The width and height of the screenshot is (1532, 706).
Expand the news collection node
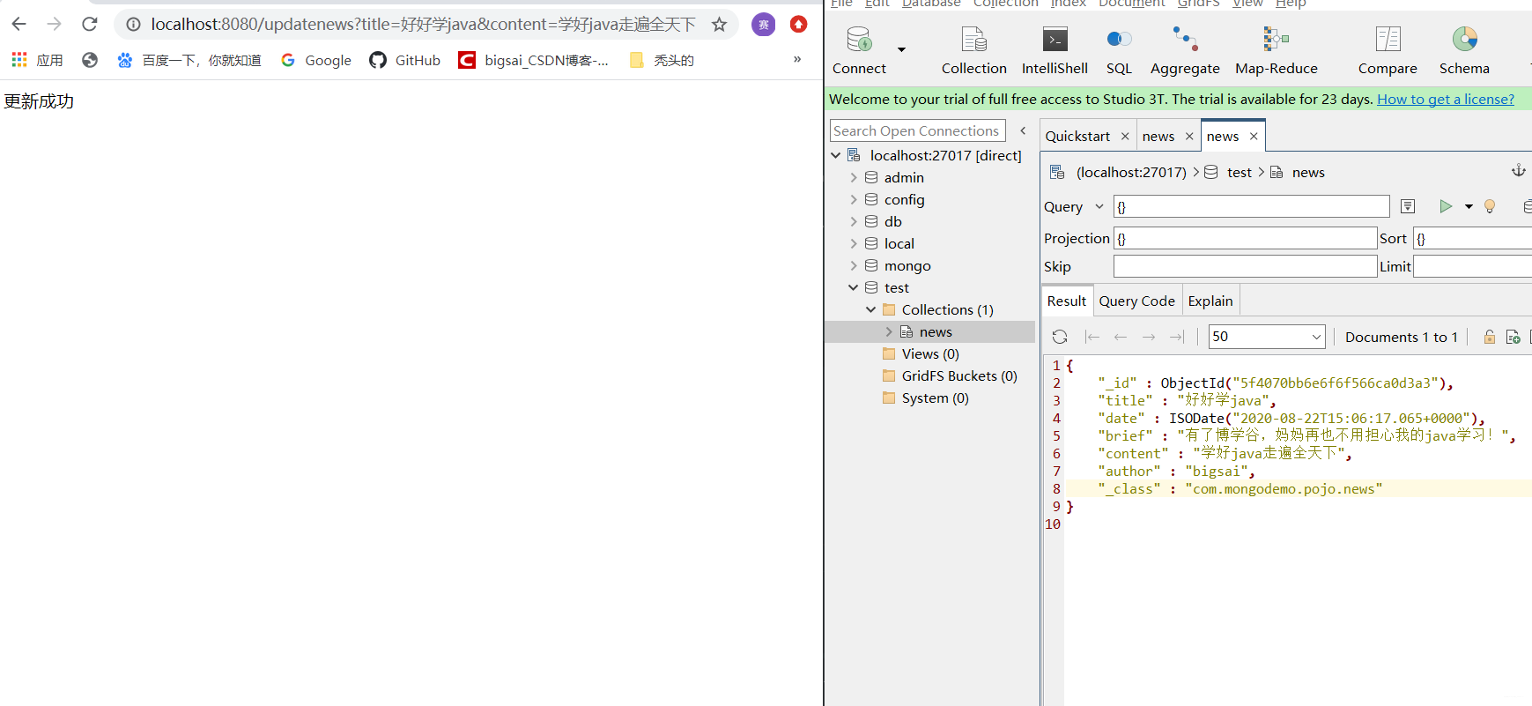(x=888, y=331)
